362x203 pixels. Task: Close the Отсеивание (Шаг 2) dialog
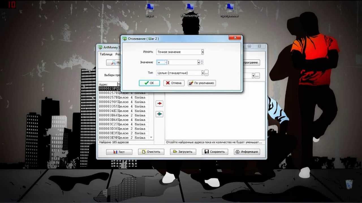click(235, 38)
